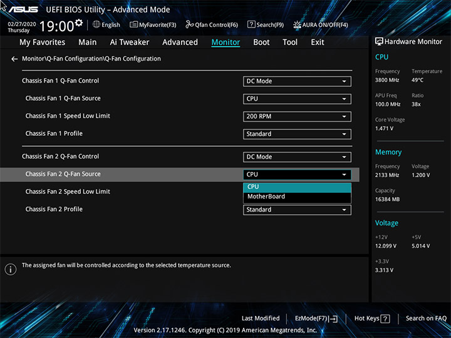Viewport: 451px width, 338px height.
Task: Click the 49°C CPU temperature value
Action: (x=417, y=80)
